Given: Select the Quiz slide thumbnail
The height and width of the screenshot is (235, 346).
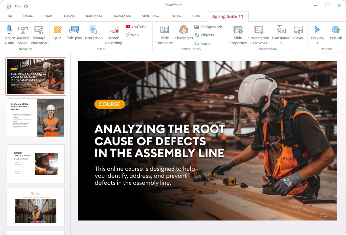Looking at the screenshot, I should (36, 207).
